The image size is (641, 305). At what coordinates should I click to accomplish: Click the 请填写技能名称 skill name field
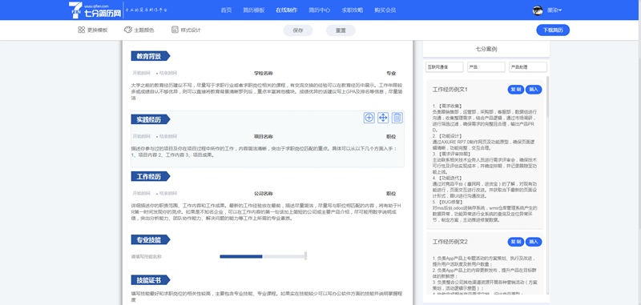pos(147,257)
